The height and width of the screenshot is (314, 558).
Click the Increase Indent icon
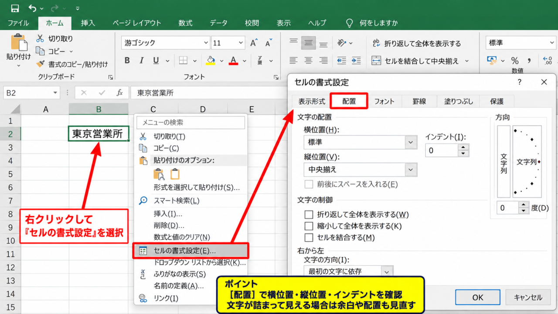coord(357,61)
